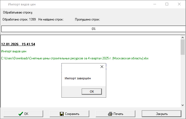Image resolution: width=186 pixels, height=119 pixels.
Task: Click the log's vertical scrollbar thumb
Action: [182, 47]
